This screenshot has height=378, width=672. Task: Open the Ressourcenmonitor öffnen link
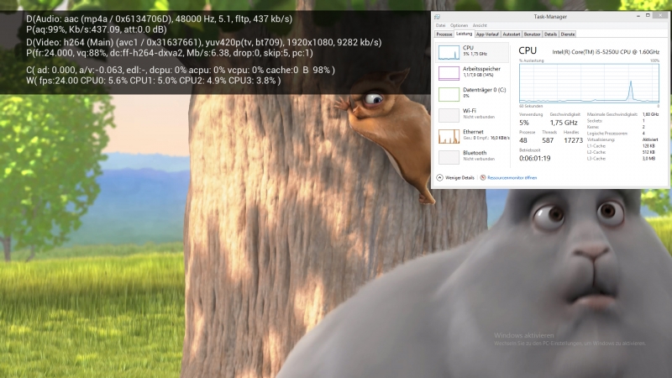click(512, 178)
